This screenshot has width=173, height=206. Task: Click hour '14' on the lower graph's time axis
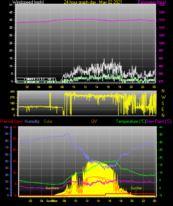point(98,201)
